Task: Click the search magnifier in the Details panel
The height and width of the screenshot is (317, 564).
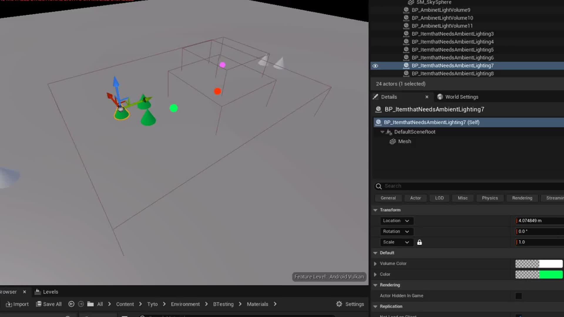Action: click(x=379, y=186)
